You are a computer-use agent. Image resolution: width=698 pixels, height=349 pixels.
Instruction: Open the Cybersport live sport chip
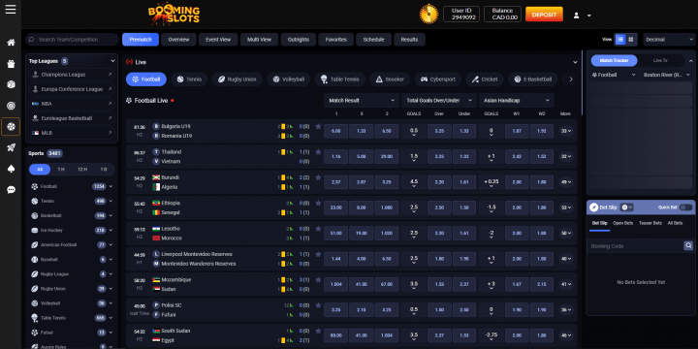coord(438,79)
